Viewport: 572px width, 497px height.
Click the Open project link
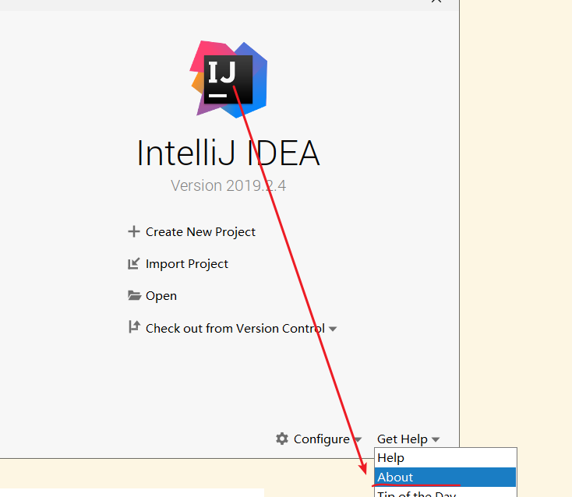161,296
